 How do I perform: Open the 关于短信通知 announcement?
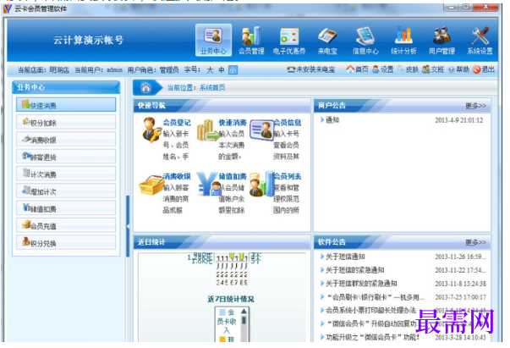coord(345,257)
